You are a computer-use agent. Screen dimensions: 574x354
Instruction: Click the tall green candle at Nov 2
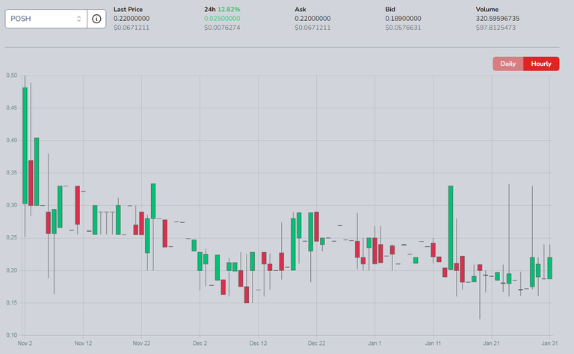(x=25, y=145)
